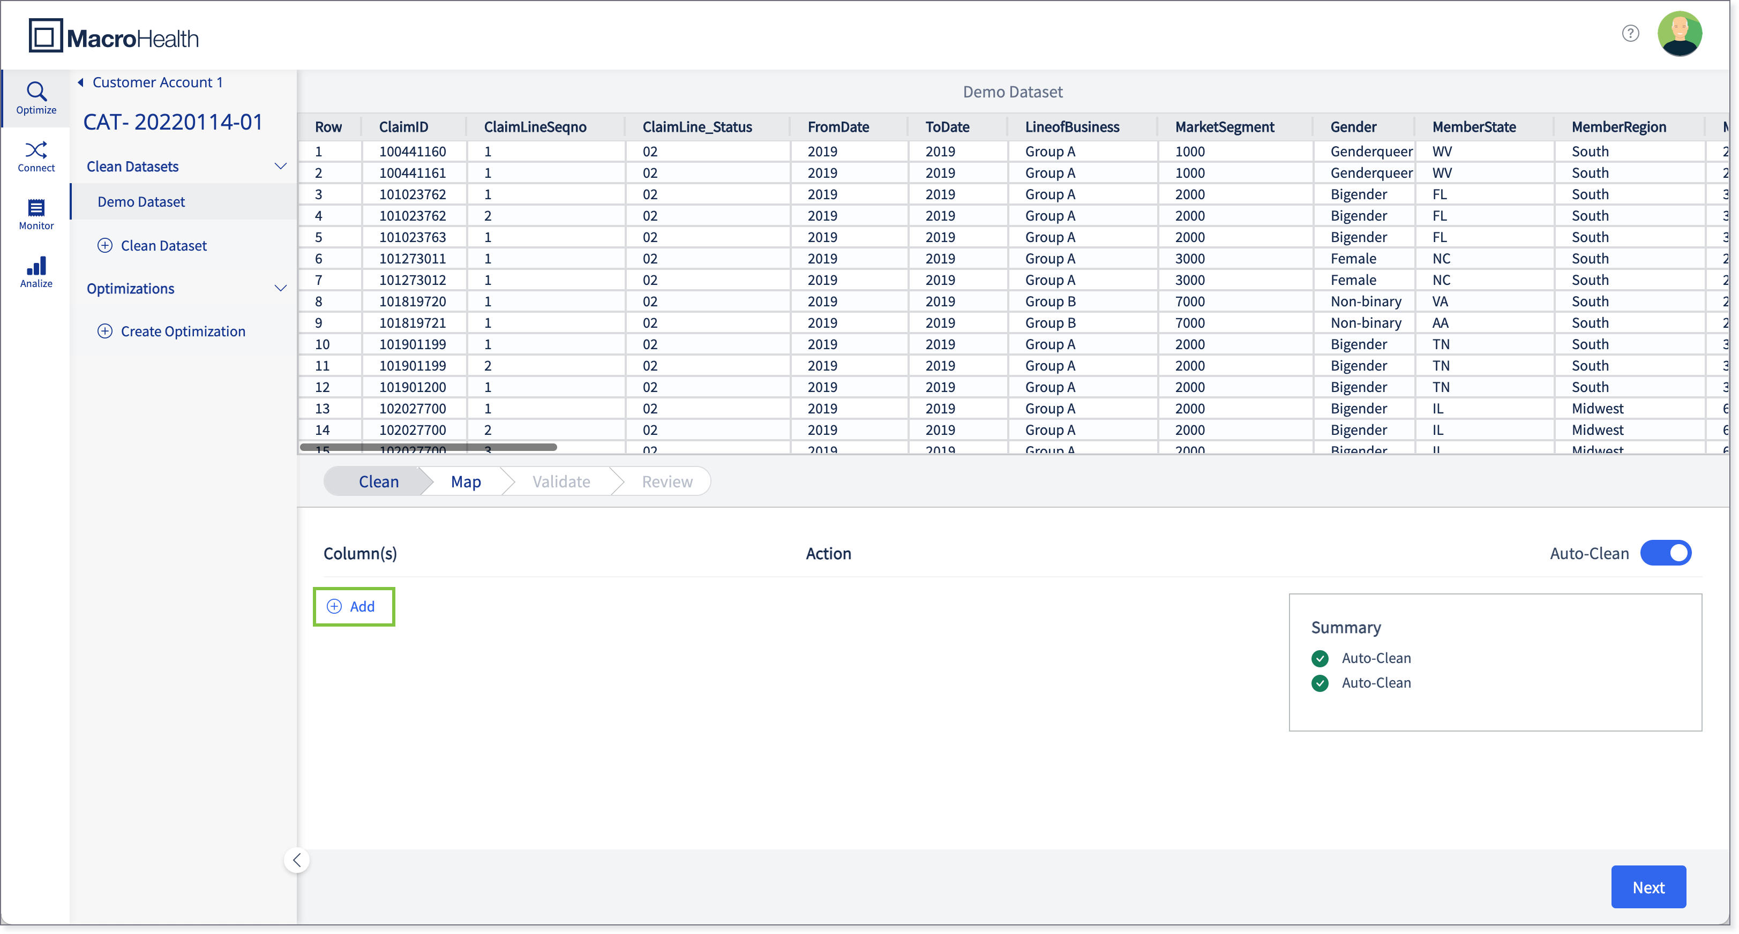Click the plus icon next to Clean Dataset
The width and height of the screenshot is (1739, 934).
104,246
